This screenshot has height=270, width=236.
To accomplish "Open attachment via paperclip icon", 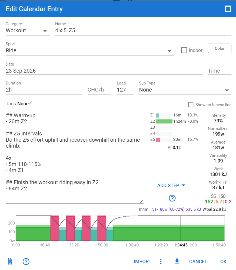I will (x=10, y=262).
